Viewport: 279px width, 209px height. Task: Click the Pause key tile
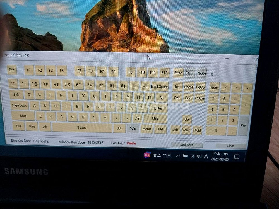tap(201, 73)
